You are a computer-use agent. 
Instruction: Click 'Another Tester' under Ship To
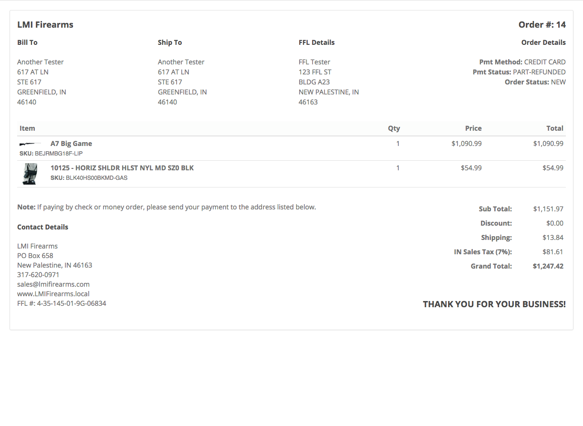click(181, 62)
